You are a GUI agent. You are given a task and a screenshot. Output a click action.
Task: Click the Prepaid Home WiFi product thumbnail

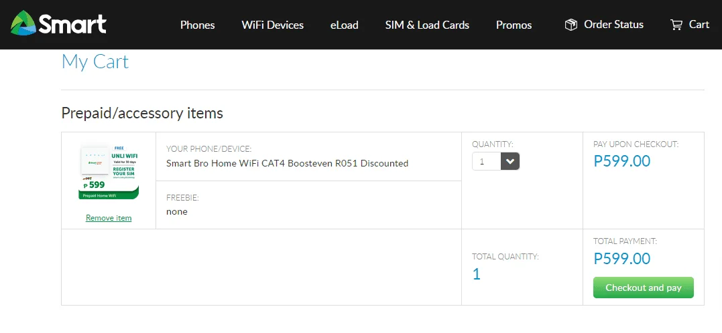(x=109, y=172)
